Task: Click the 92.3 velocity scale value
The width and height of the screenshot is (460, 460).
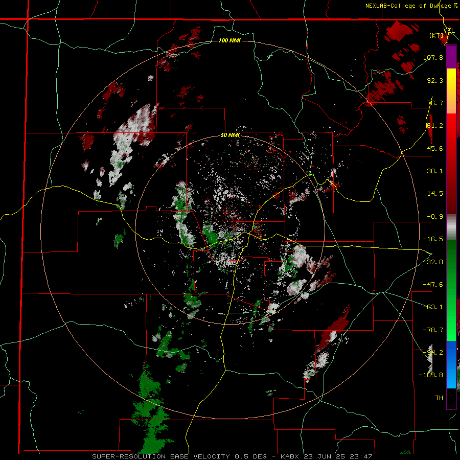Action: click(435, 80)
